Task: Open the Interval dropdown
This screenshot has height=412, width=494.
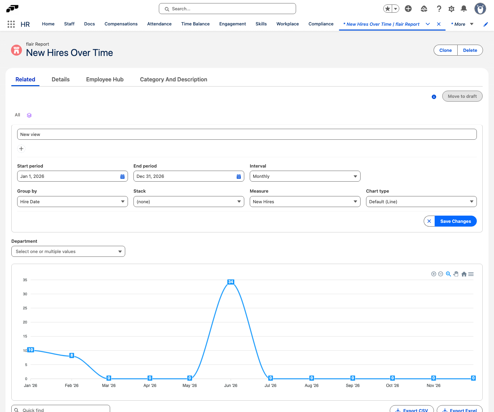Action: (x=305, y=176)
